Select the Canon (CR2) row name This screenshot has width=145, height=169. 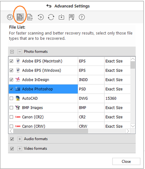(33, 117)
